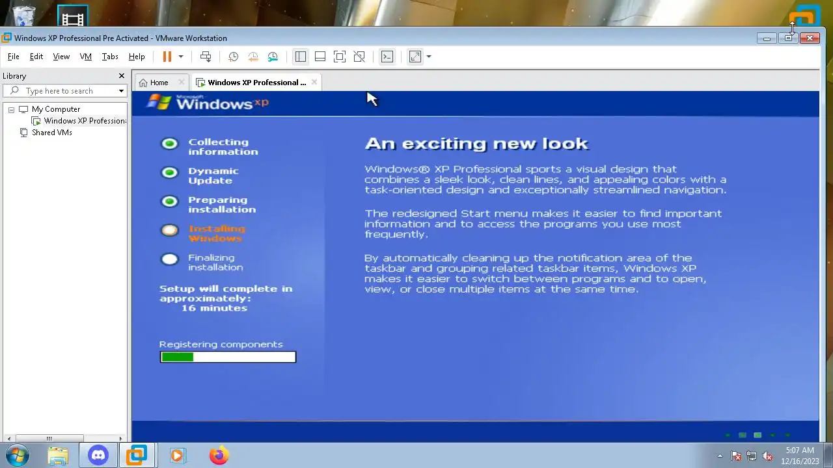
Task: Open the Tabs menu
Action: [x=110, y=57]
